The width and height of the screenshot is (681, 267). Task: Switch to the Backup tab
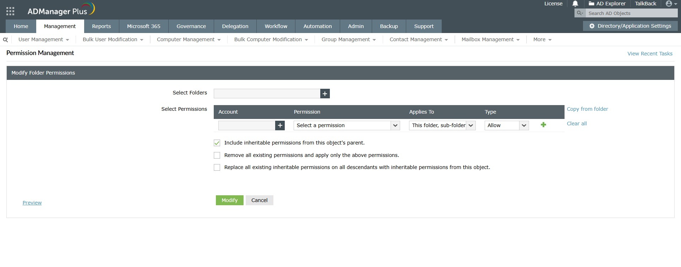coord(389,26)
